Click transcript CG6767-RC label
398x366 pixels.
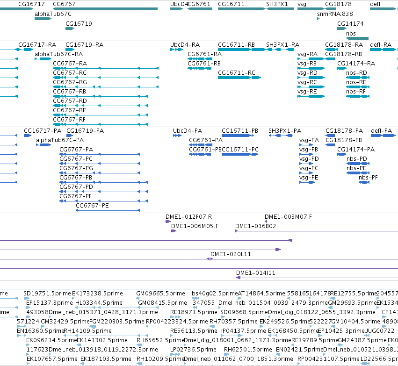[x=70, y=73]
